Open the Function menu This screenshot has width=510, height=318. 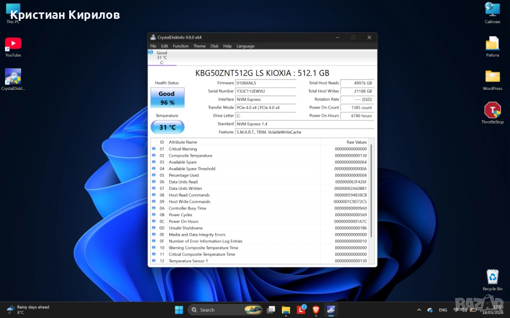[181, 46]
